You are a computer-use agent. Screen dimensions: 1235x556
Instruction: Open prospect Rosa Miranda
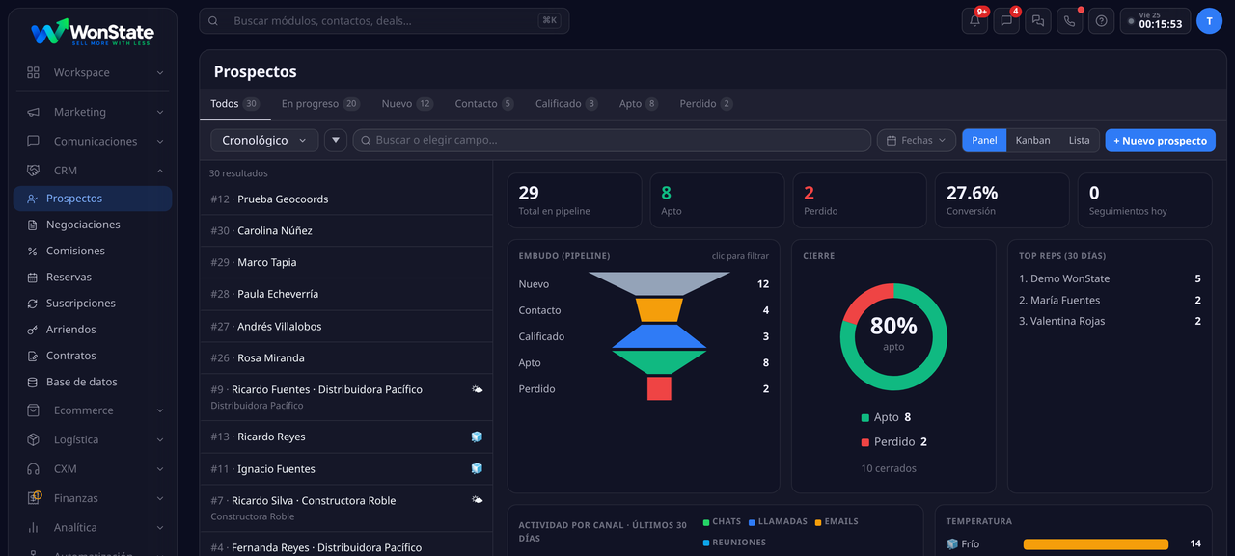(x=345, y=358)
